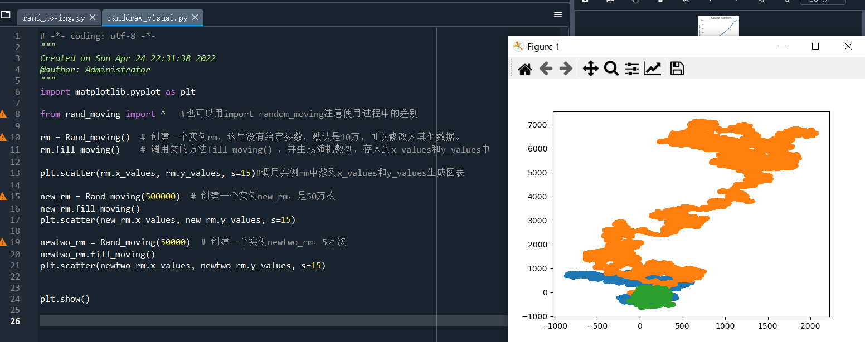Image resolution: width=865 pixels, height=342 pixels.
Task: Click the warning marker on line 19
Action: (x=3, y=242)
